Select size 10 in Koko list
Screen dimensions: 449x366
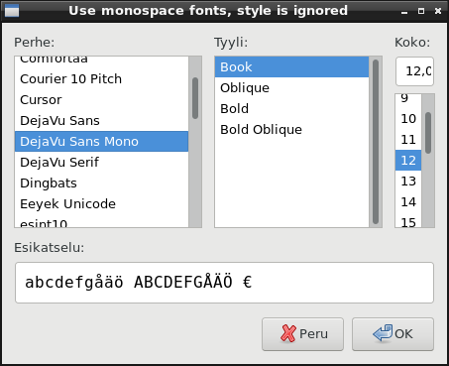408,119
